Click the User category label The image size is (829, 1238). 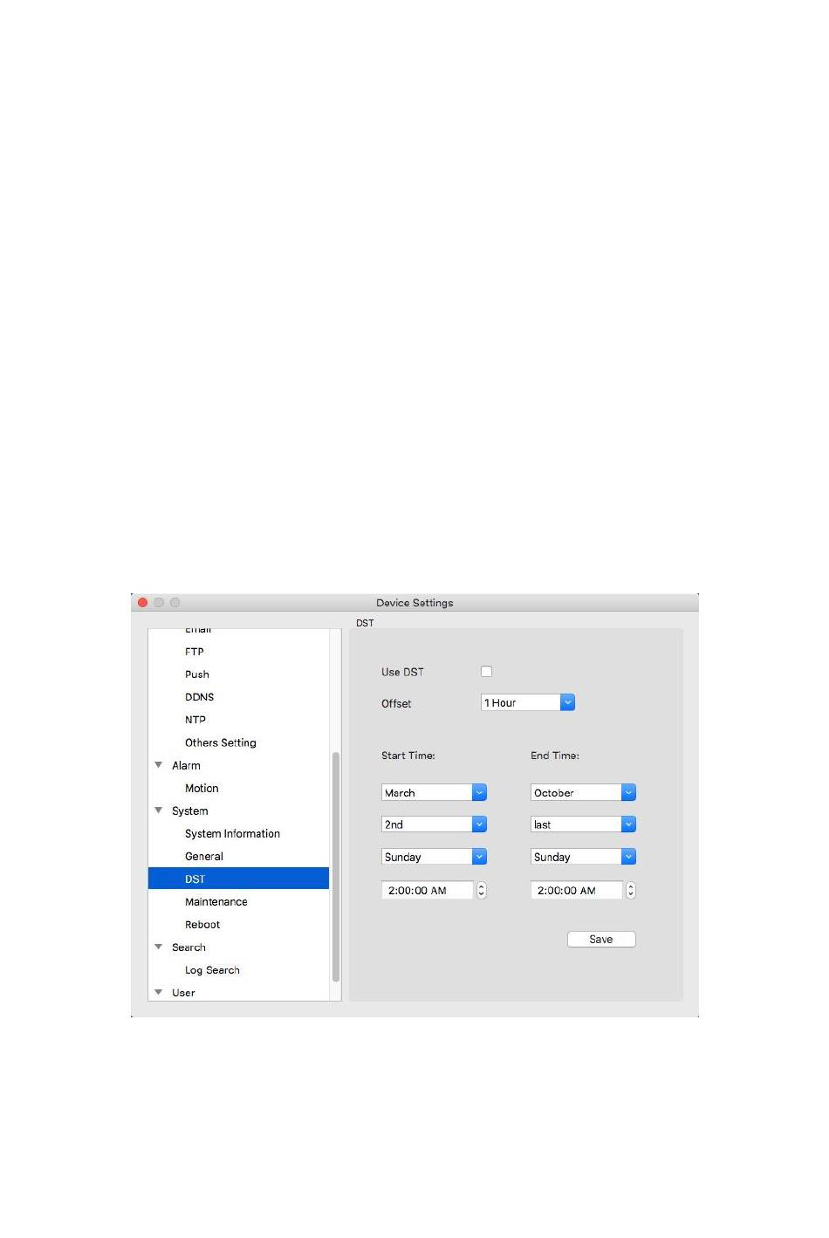tap(183, 992)
